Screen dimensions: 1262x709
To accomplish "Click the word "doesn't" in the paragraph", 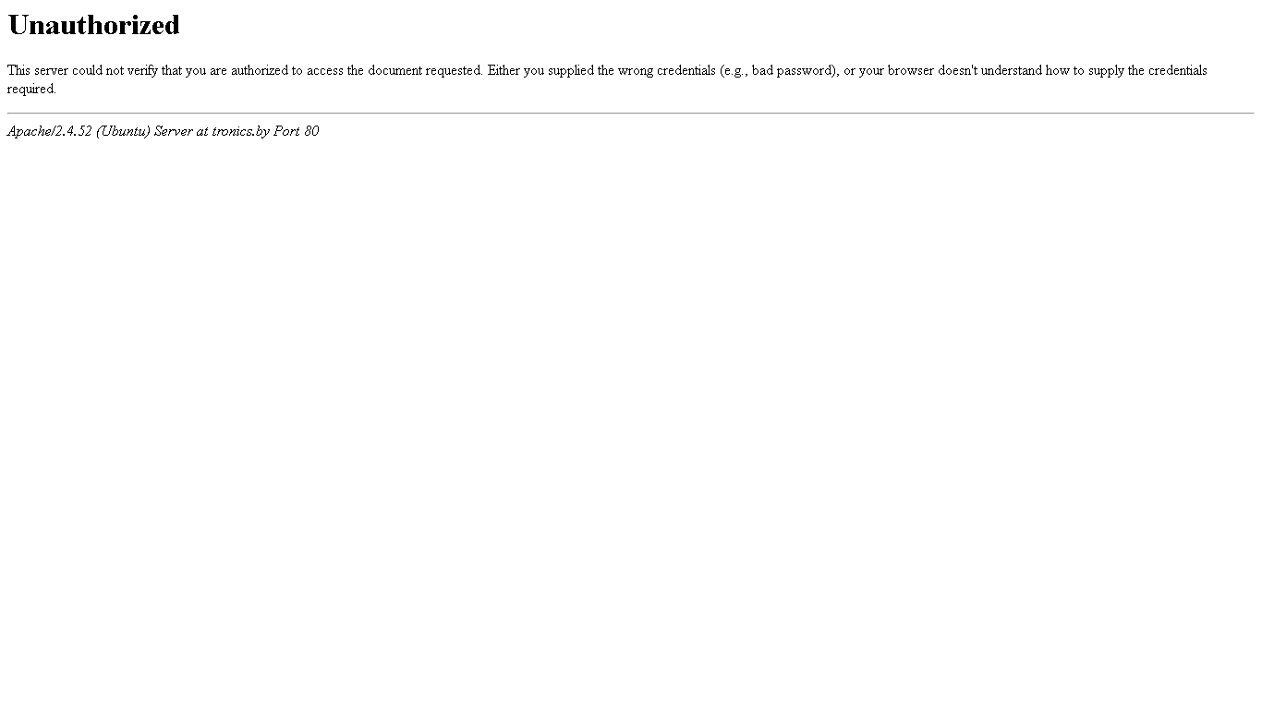I will (x=958, y=70).
